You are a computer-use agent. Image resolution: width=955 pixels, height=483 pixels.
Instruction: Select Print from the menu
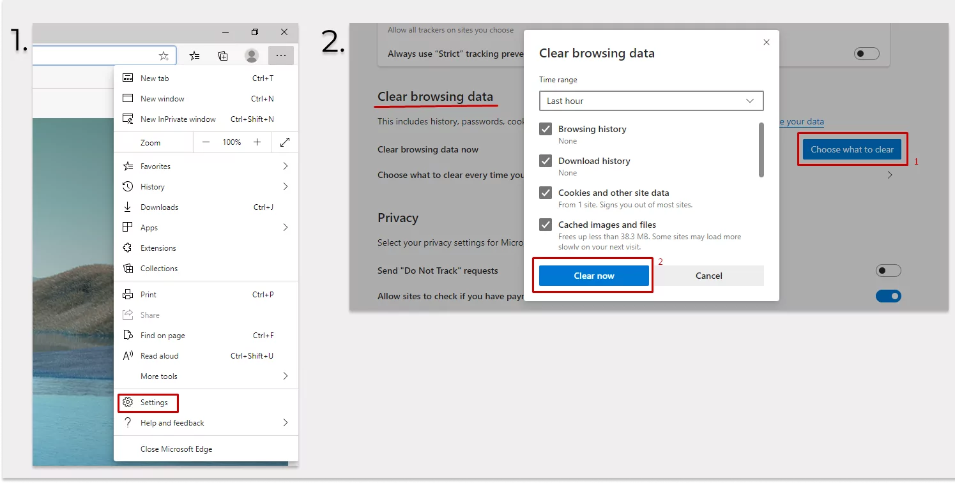coord(206,294)
